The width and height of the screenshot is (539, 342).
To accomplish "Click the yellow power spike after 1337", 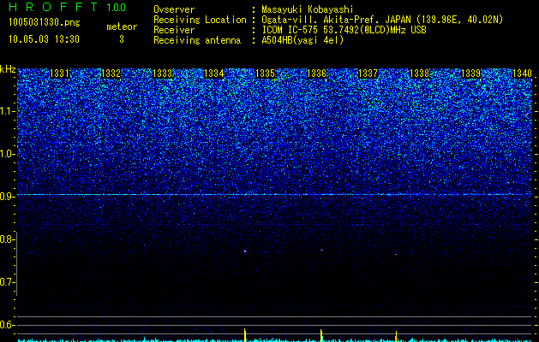I will pos(396,337).
